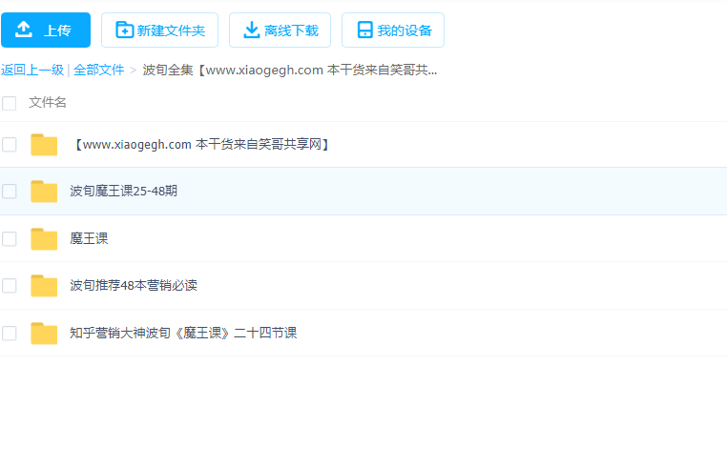Create a folder with 新建文件夹
This screenshot has width=727, height=467.
[x=159, y=30]
